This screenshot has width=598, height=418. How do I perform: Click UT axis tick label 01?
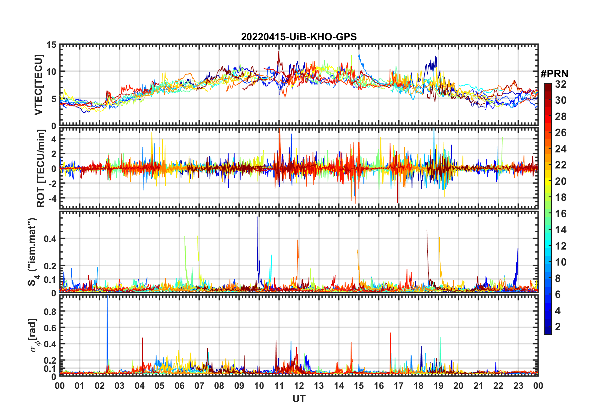pyautogui.click(x=80, y=386)
